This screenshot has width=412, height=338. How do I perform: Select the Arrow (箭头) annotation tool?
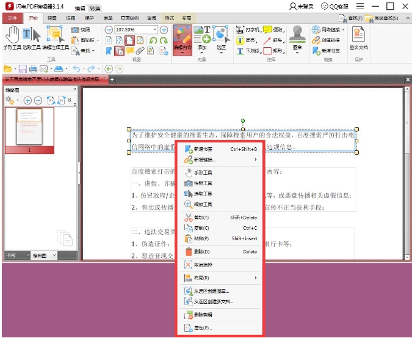point(274,40)
